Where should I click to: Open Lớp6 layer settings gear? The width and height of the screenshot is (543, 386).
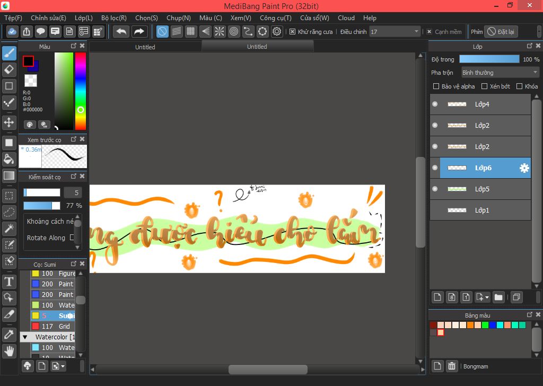click(x=524, y=168)
